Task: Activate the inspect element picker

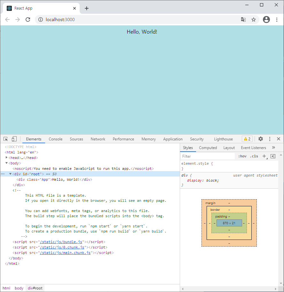Action: (x=5, y=139)
